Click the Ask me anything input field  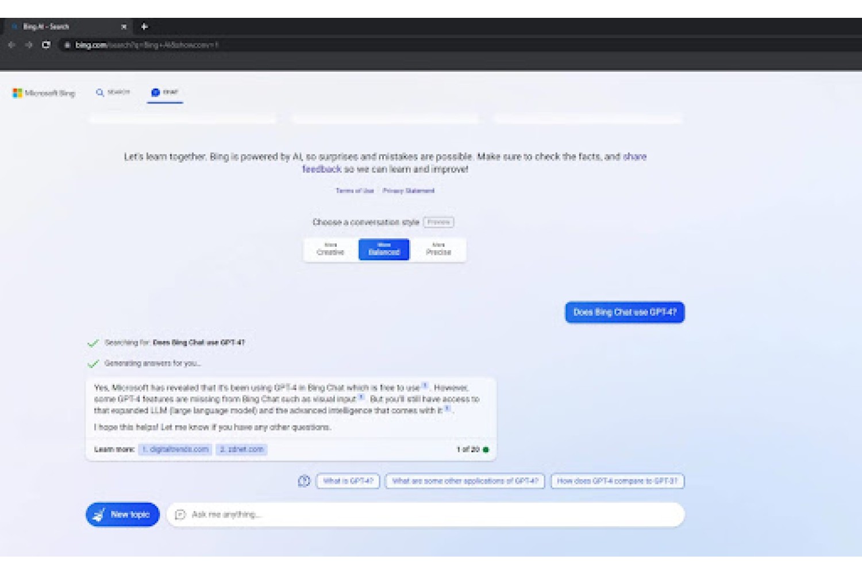(x=425, y=514)
